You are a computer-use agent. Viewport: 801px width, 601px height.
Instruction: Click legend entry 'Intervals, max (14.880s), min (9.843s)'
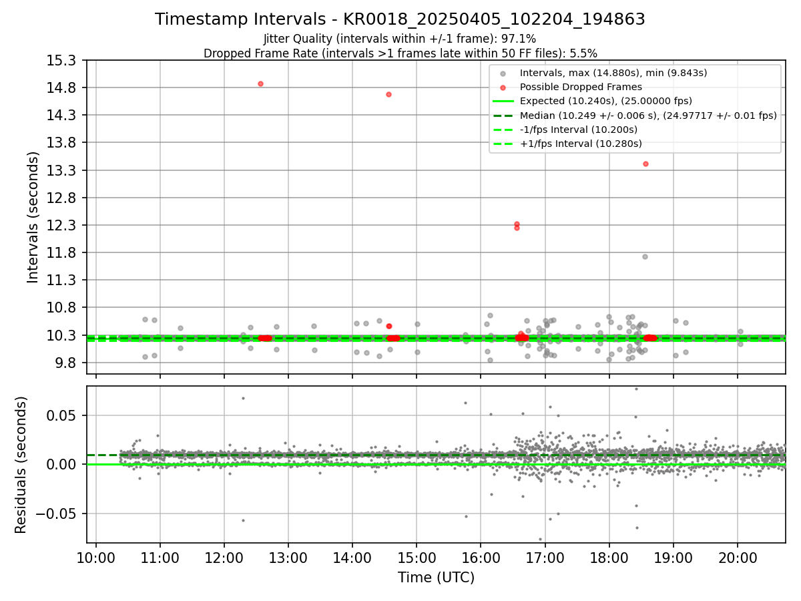pos(613,73)
